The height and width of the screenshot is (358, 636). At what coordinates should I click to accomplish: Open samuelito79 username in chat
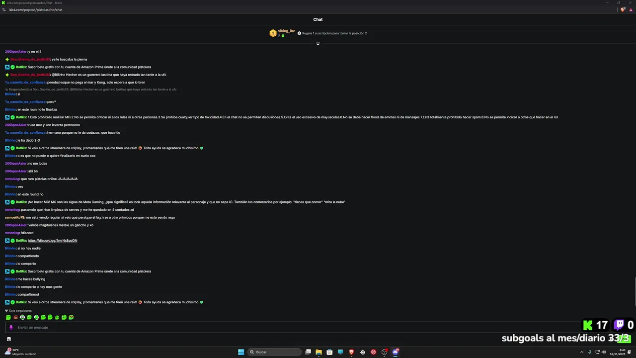pos(15,217)
